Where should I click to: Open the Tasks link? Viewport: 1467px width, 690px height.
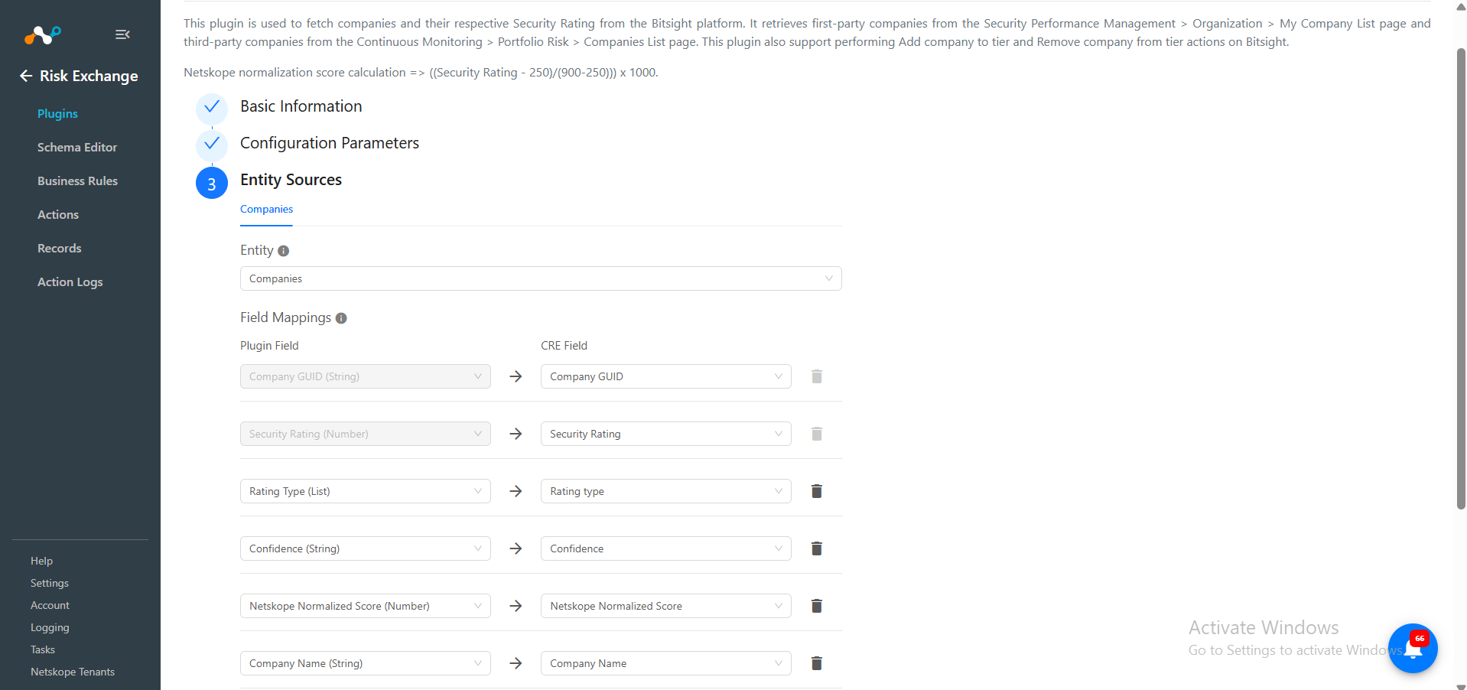pyautogui.click(x=43, y=649)
